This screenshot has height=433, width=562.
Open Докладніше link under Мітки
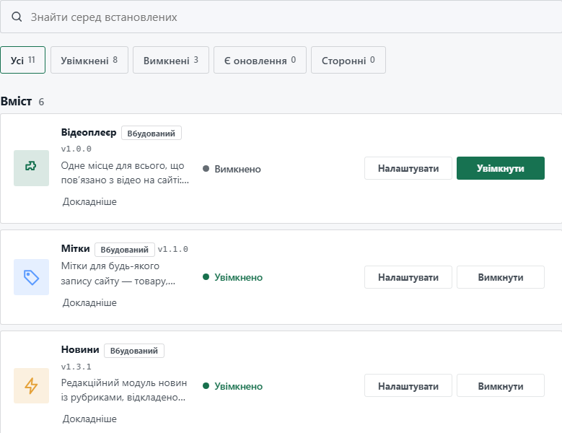point(89,302)
